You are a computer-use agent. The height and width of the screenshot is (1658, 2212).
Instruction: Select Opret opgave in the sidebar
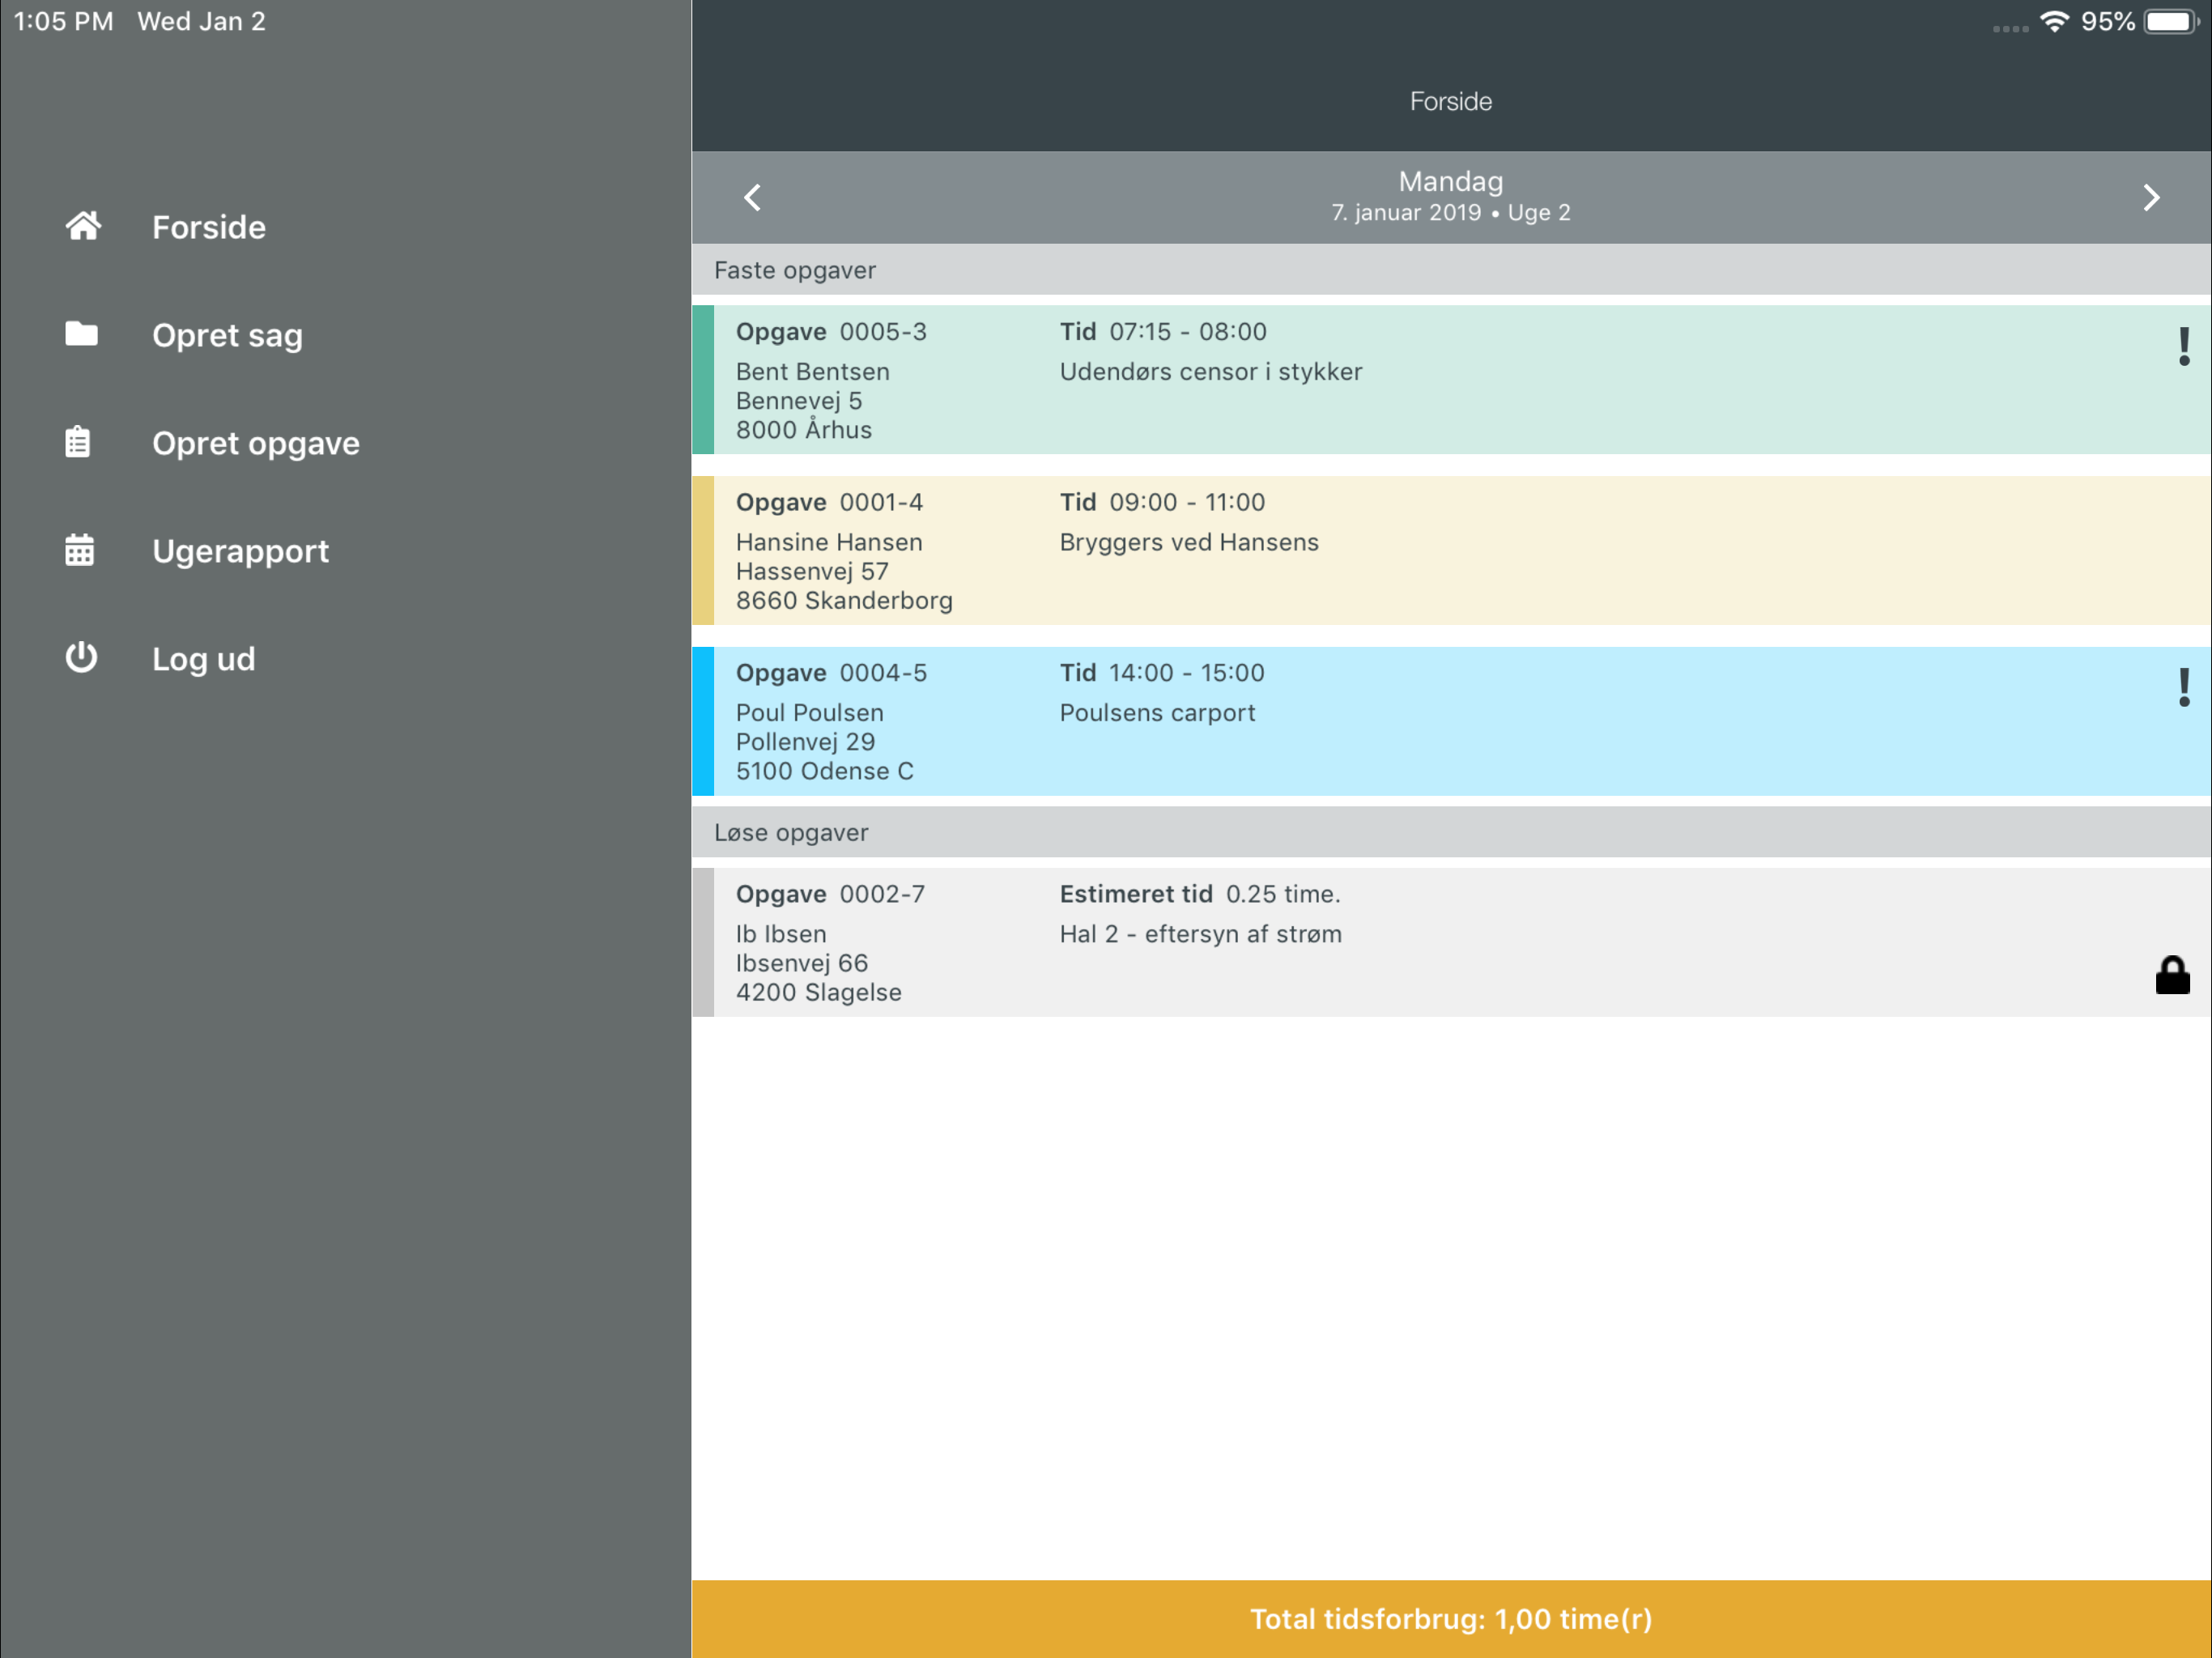pos(255,443)
